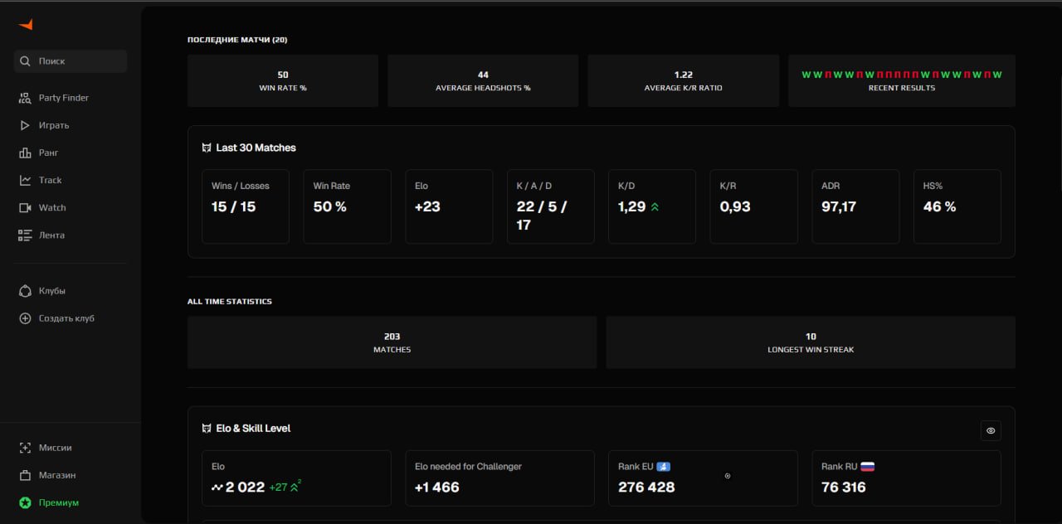Select the Track line-graph icon

pyautogui.click(x=23, y=180)
